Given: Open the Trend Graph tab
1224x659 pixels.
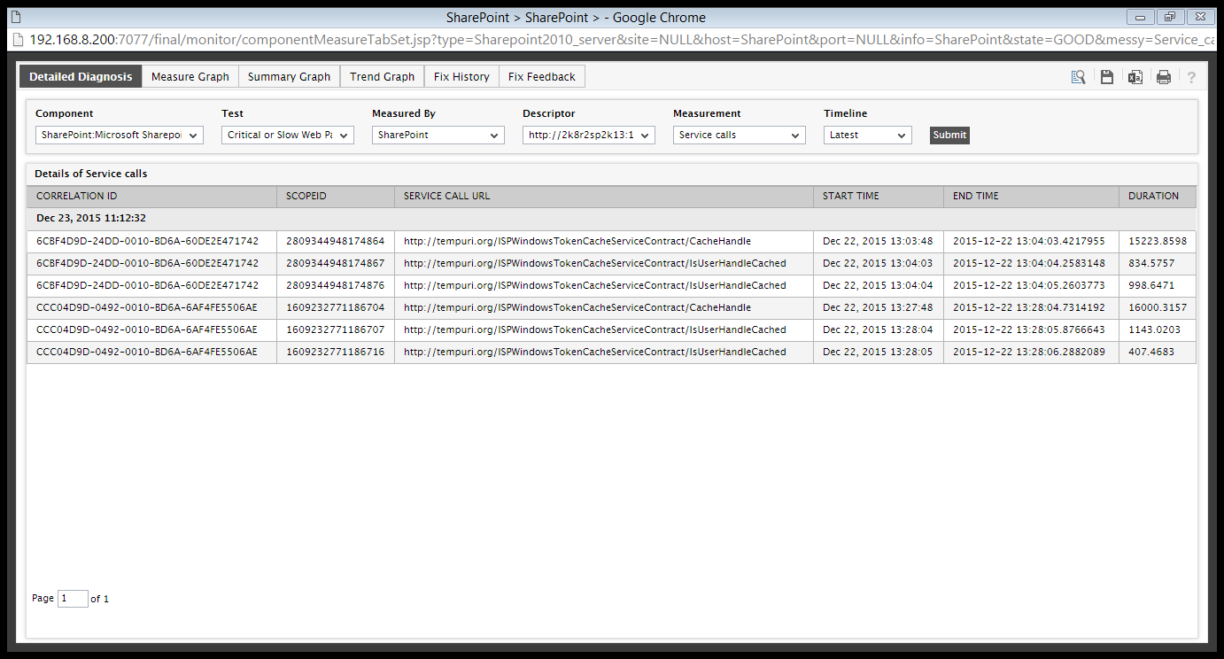Looking at the screenshot, I should tap(383, 77).
